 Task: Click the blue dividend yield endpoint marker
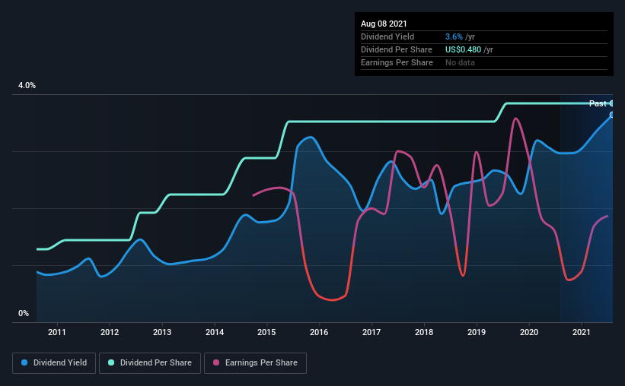point(612,115)
